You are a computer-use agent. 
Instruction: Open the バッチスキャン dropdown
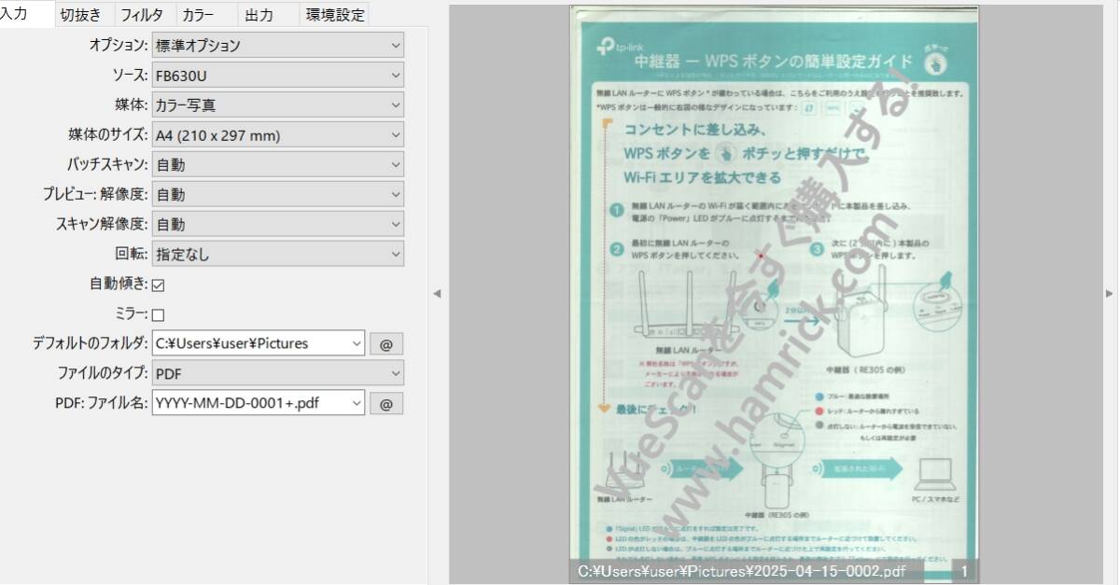coord(278,164)
